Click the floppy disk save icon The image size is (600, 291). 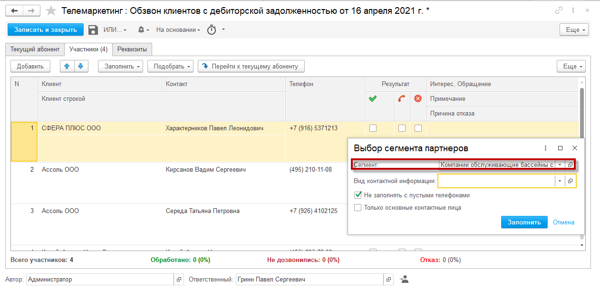pyautogui.click(x=93, y=29)
